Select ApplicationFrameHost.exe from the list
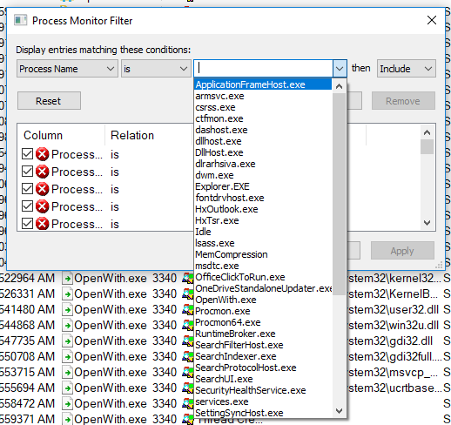Image resolution: width=451 pixels, height=425 pixels. [263, 84]
